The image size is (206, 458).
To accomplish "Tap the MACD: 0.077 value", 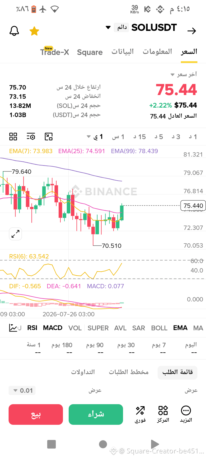I will click(106, 286).
